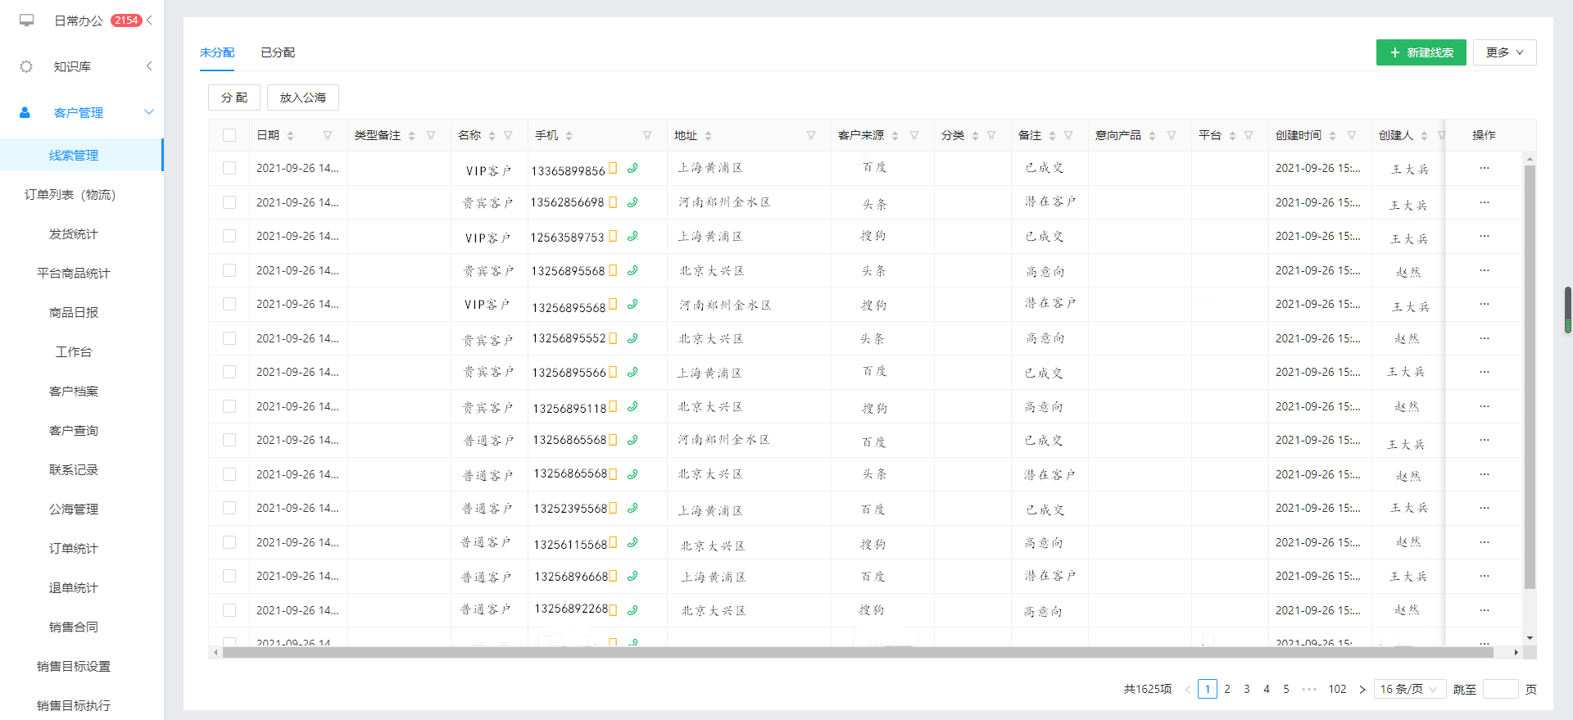Open filter funnel for 手机 column
Screen dimensions: 1573x720
click(x=647, y=135)
